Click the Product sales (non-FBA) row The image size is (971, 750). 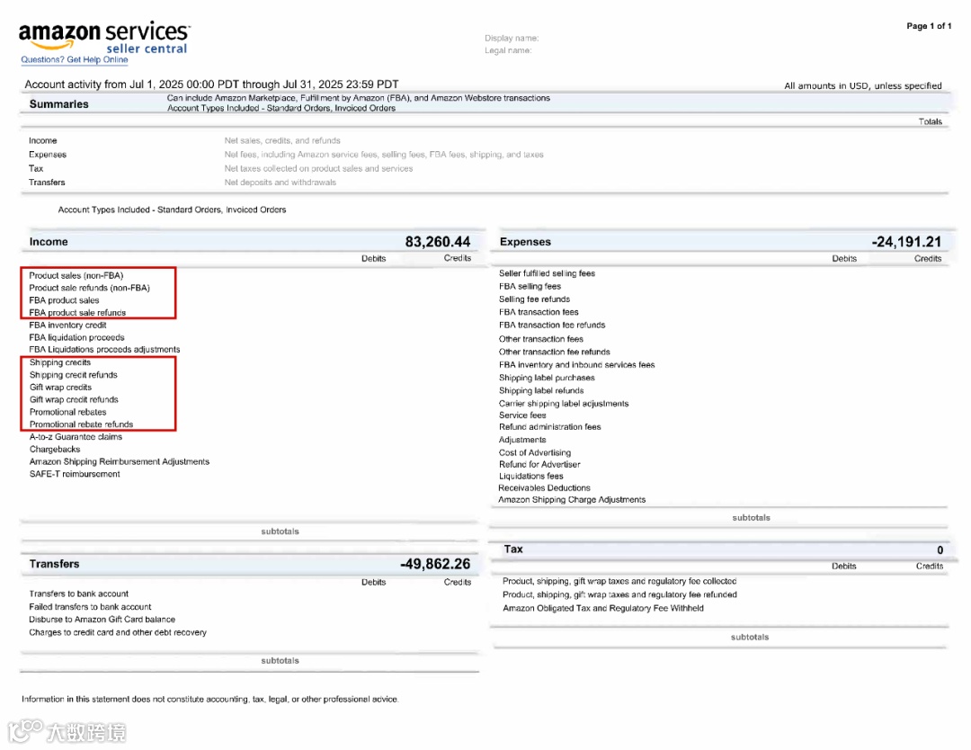click(76, 275)
